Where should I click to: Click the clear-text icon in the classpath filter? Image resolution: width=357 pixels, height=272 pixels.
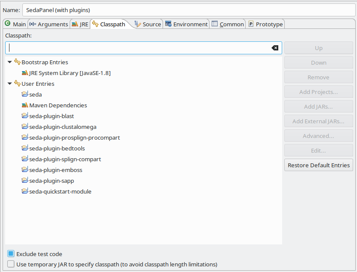(x=275, y=48)
